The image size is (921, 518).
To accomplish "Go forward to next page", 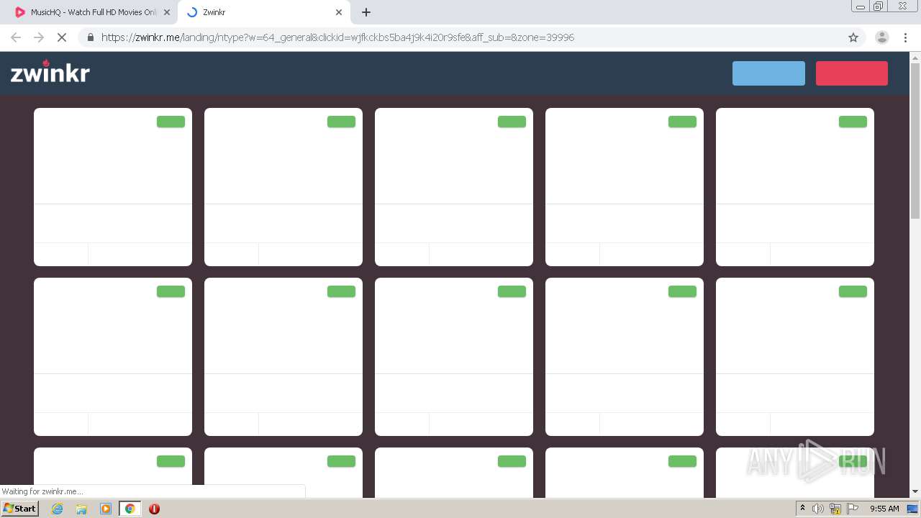I will pyautogui.click(x=39, y=37).
